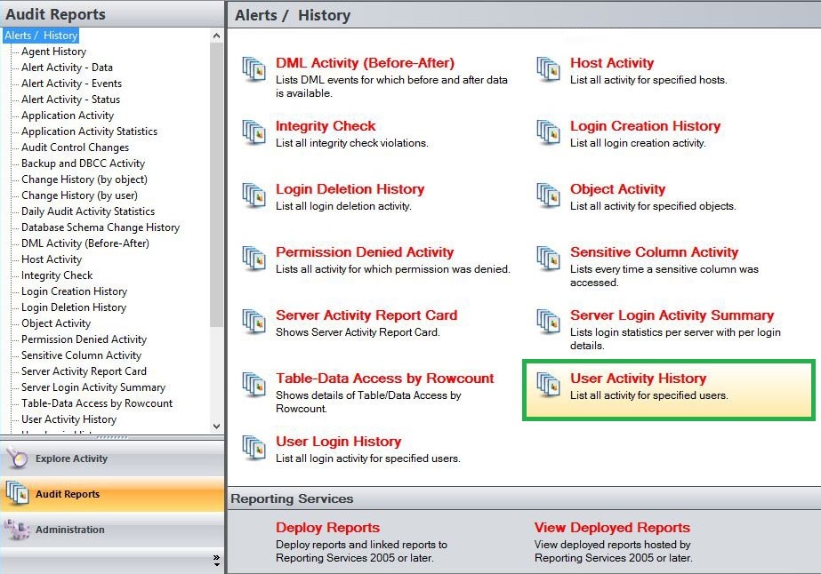Viewport: 821px width, 574px height.
Task: Select Change History (by object) tree item
Action: coord(85,179)
